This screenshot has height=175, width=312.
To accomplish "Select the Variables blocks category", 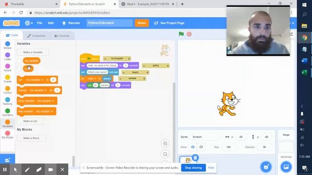I will tap(8, 123).
